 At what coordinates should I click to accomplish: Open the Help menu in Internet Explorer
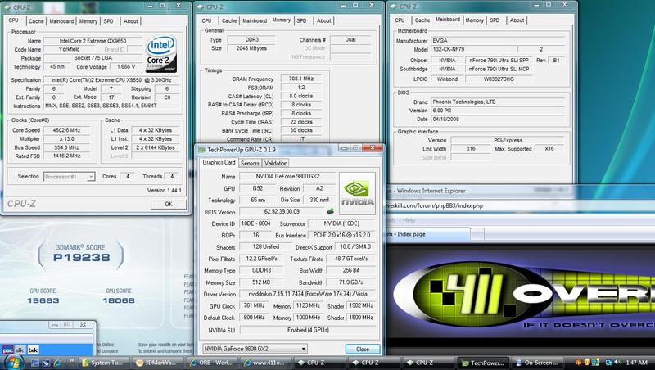click(x=409, y=220)
